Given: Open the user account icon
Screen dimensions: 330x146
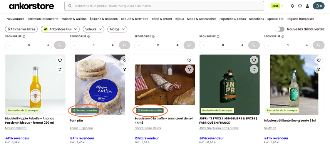Looking at the screenshot, I should pos(308,6).
